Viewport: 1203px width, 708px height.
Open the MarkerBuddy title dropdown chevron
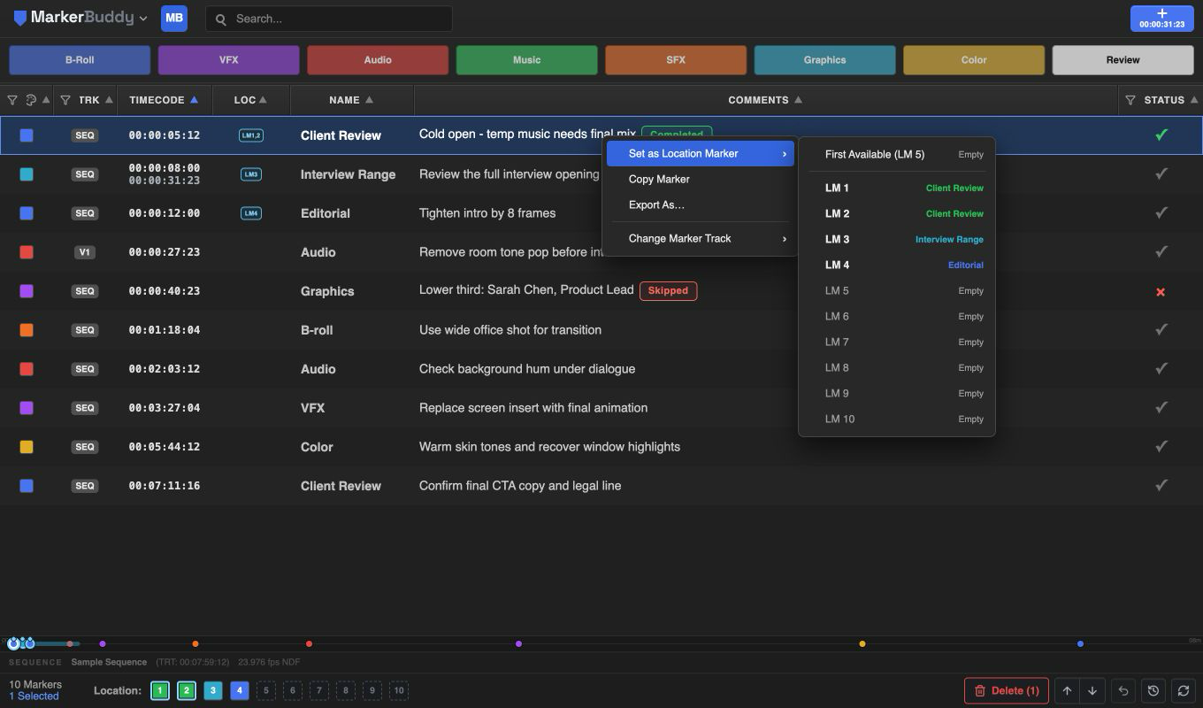tap(143, 19)
